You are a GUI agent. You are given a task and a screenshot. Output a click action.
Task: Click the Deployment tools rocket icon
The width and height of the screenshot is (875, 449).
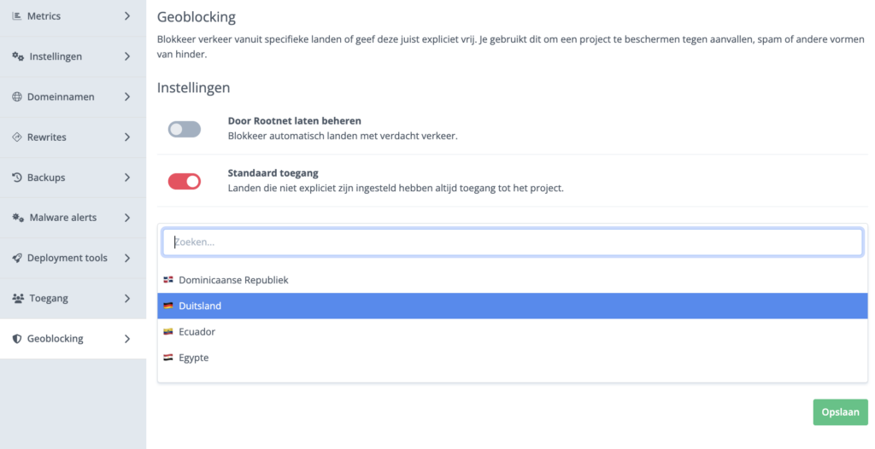click(17, 258)
